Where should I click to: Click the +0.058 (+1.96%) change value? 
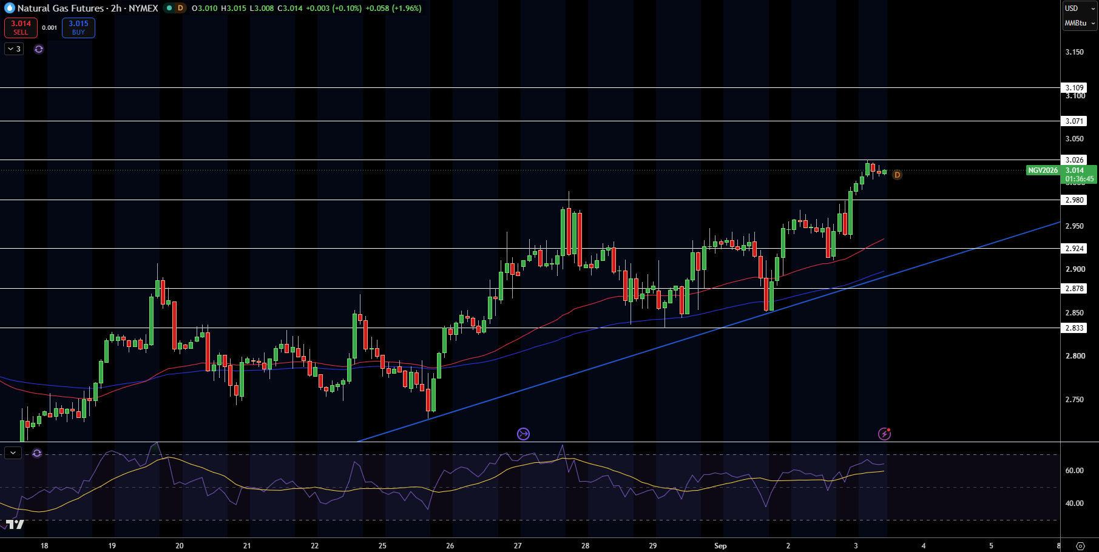point(393,8)
